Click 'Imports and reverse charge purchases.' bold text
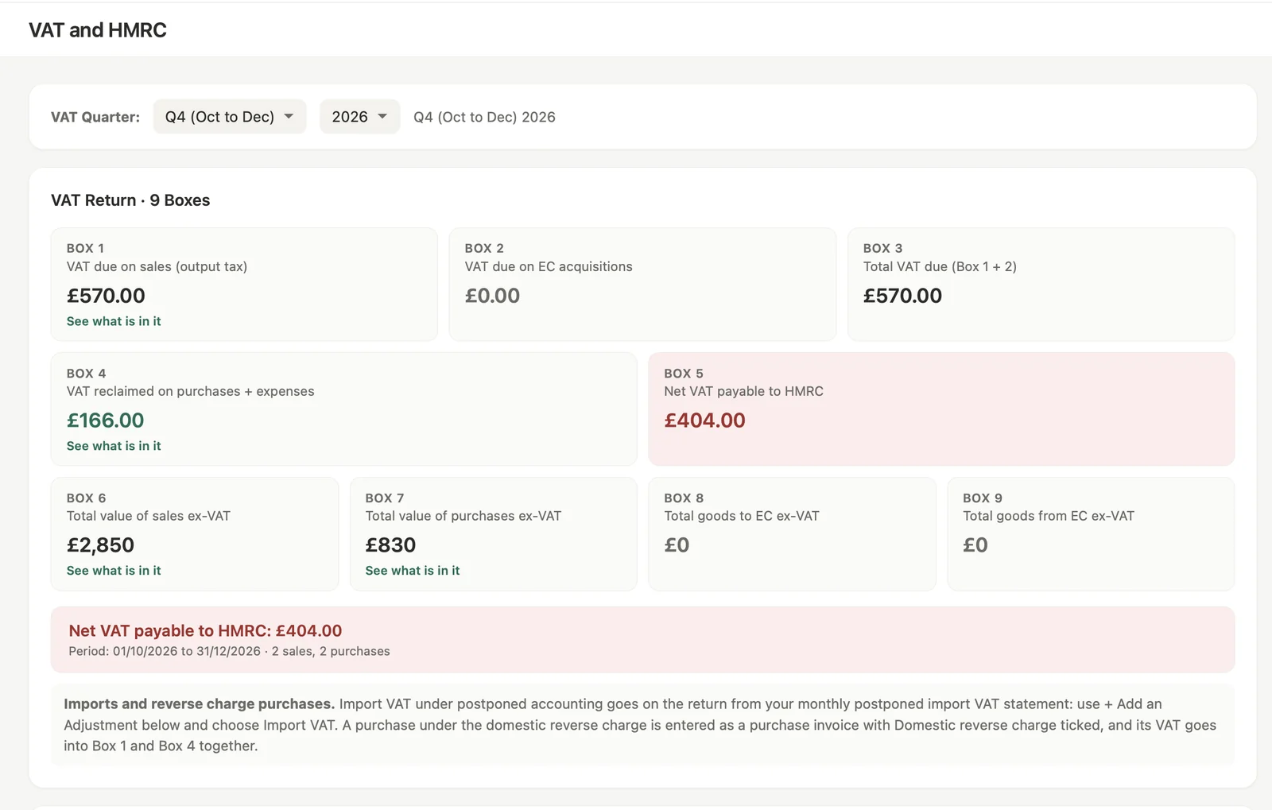Viewport: 1272px width, 810px height. [199, 704]
